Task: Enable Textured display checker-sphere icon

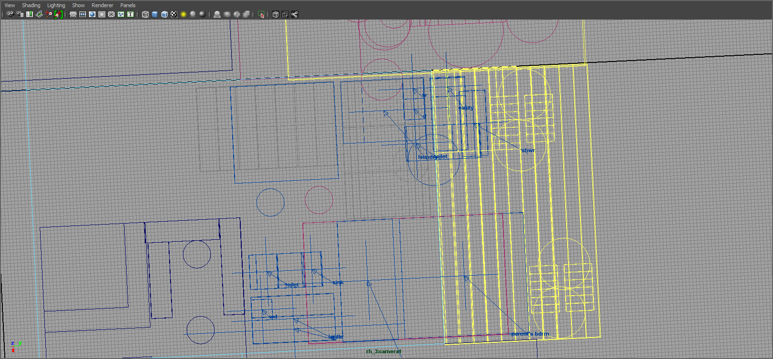Action: coord(174,14)
